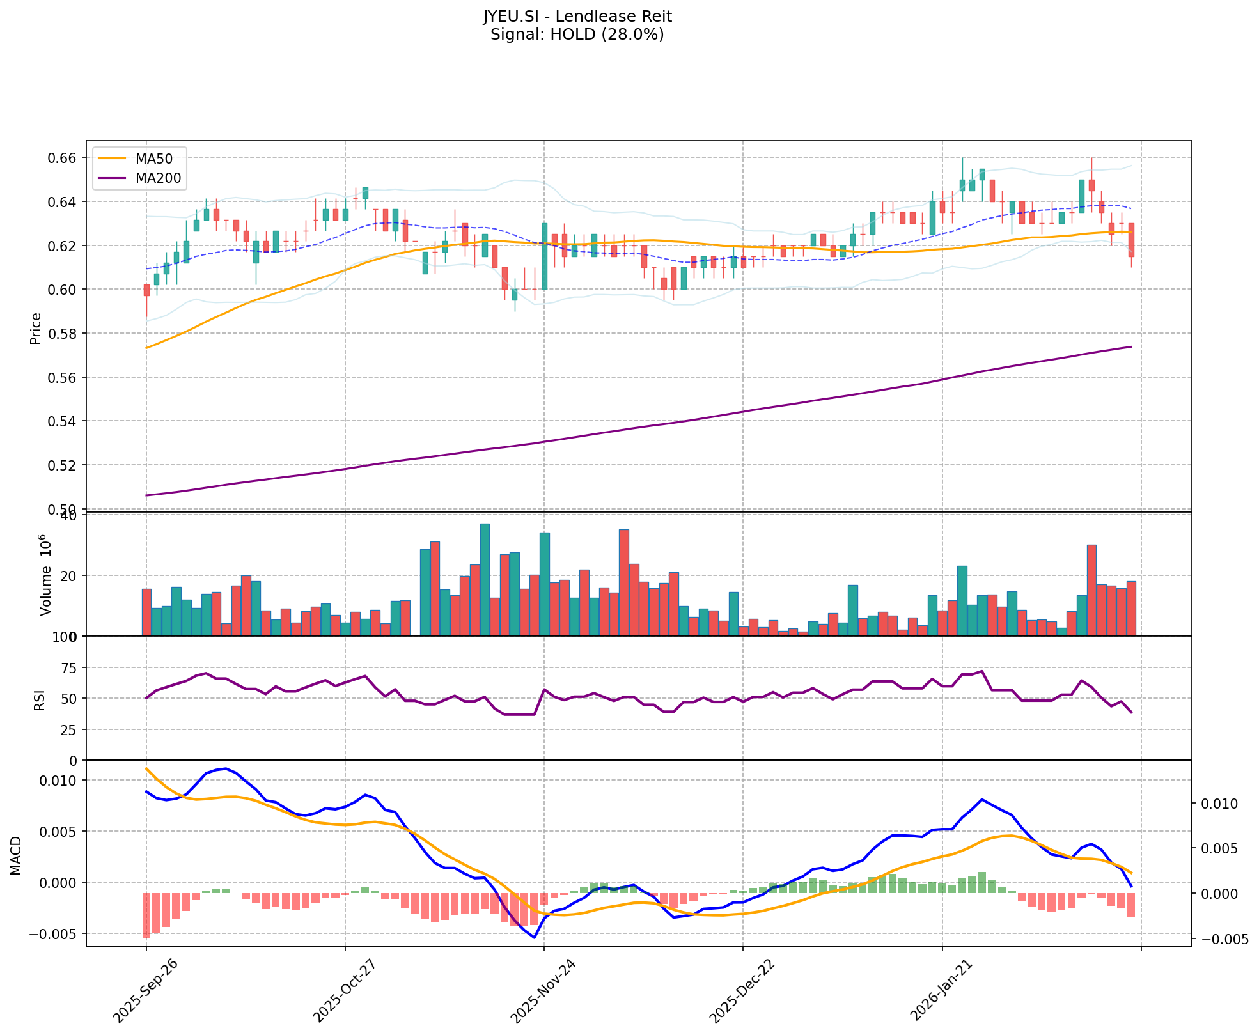
Task: Click the MA50 legend entry
Action: pyautogui.click(x=153, y=158)
